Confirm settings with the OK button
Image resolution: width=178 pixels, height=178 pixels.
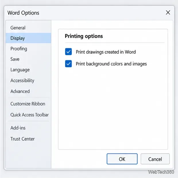click(x=122, y=159)
